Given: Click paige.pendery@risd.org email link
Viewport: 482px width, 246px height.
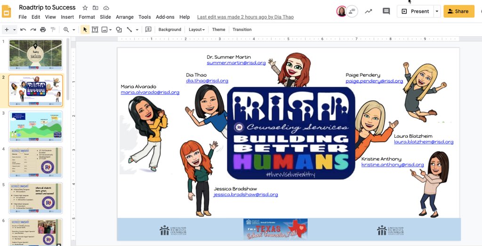Looking at the screenshot, I should point(374,81).
